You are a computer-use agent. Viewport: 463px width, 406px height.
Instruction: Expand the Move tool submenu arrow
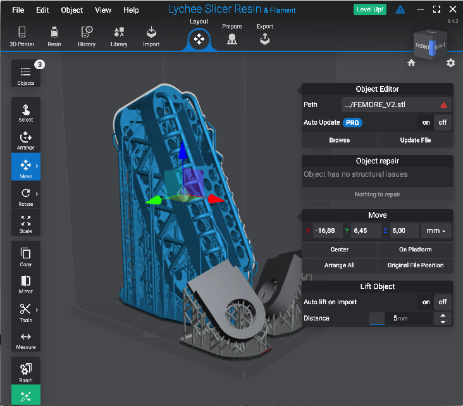(37, 166)
